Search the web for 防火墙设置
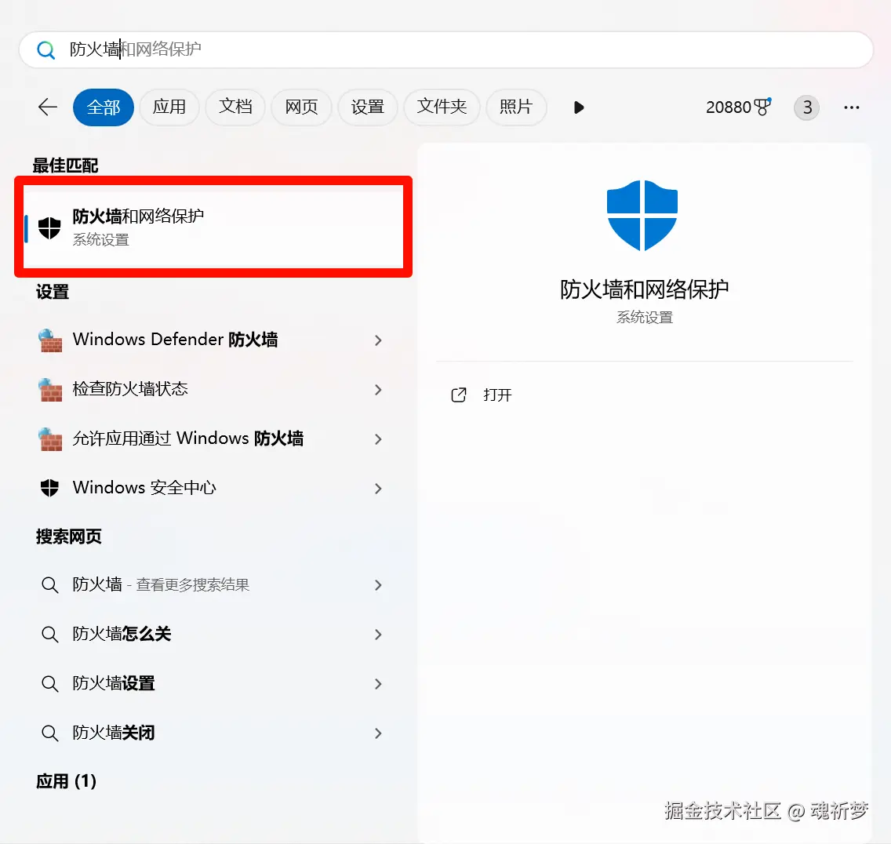The height and width of the screenshot is (844, 891). (213, 684)
